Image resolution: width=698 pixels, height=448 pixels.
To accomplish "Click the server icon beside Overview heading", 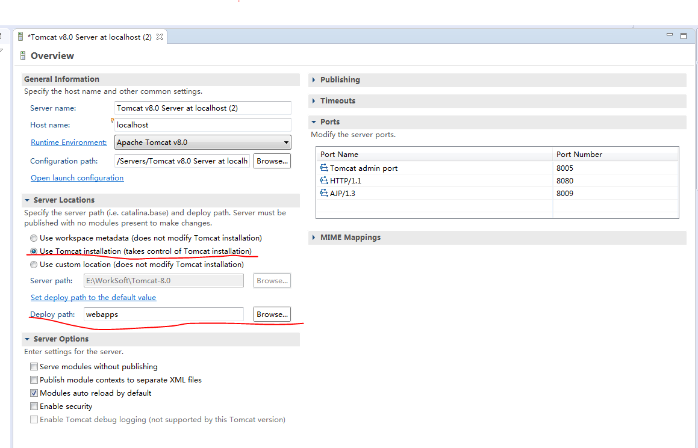I will [23, 55].
